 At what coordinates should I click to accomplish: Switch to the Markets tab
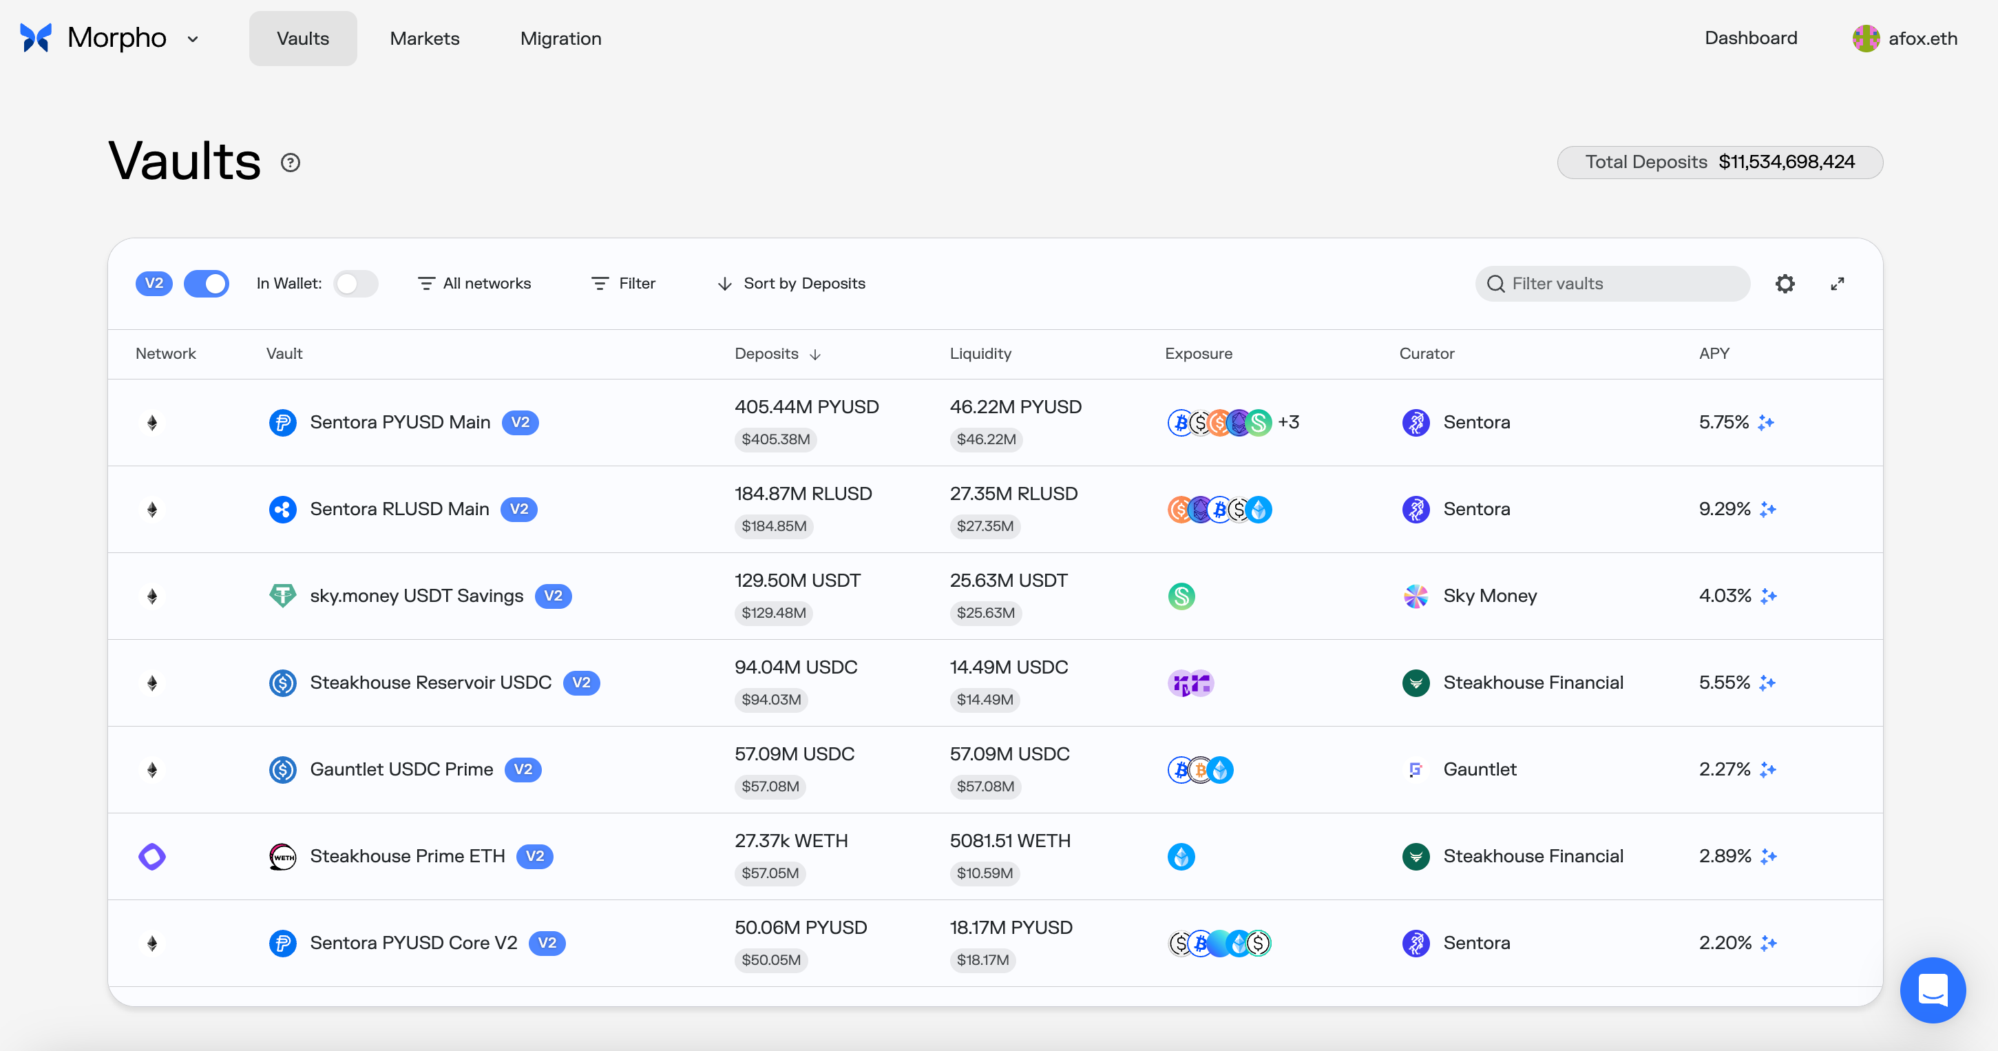[x=424, y=39]
